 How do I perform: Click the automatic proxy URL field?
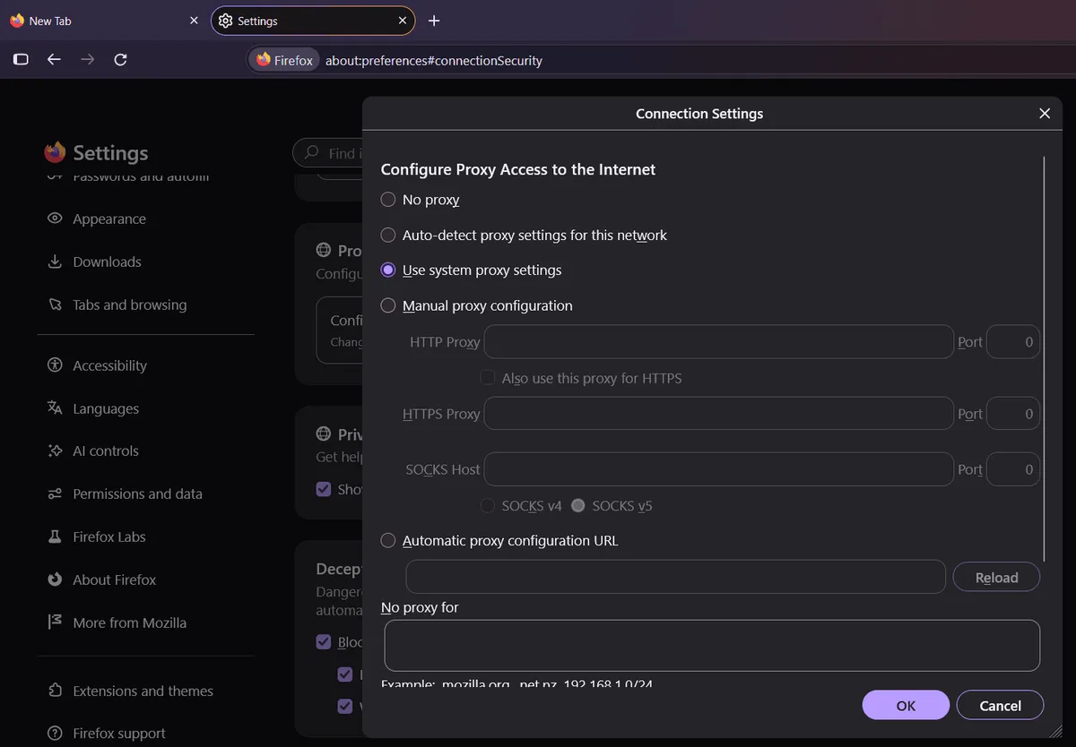click(x=676, y=577)
